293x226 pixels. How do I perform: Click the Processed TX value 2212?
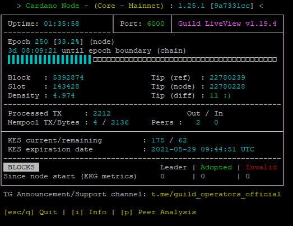pos(102,113)
